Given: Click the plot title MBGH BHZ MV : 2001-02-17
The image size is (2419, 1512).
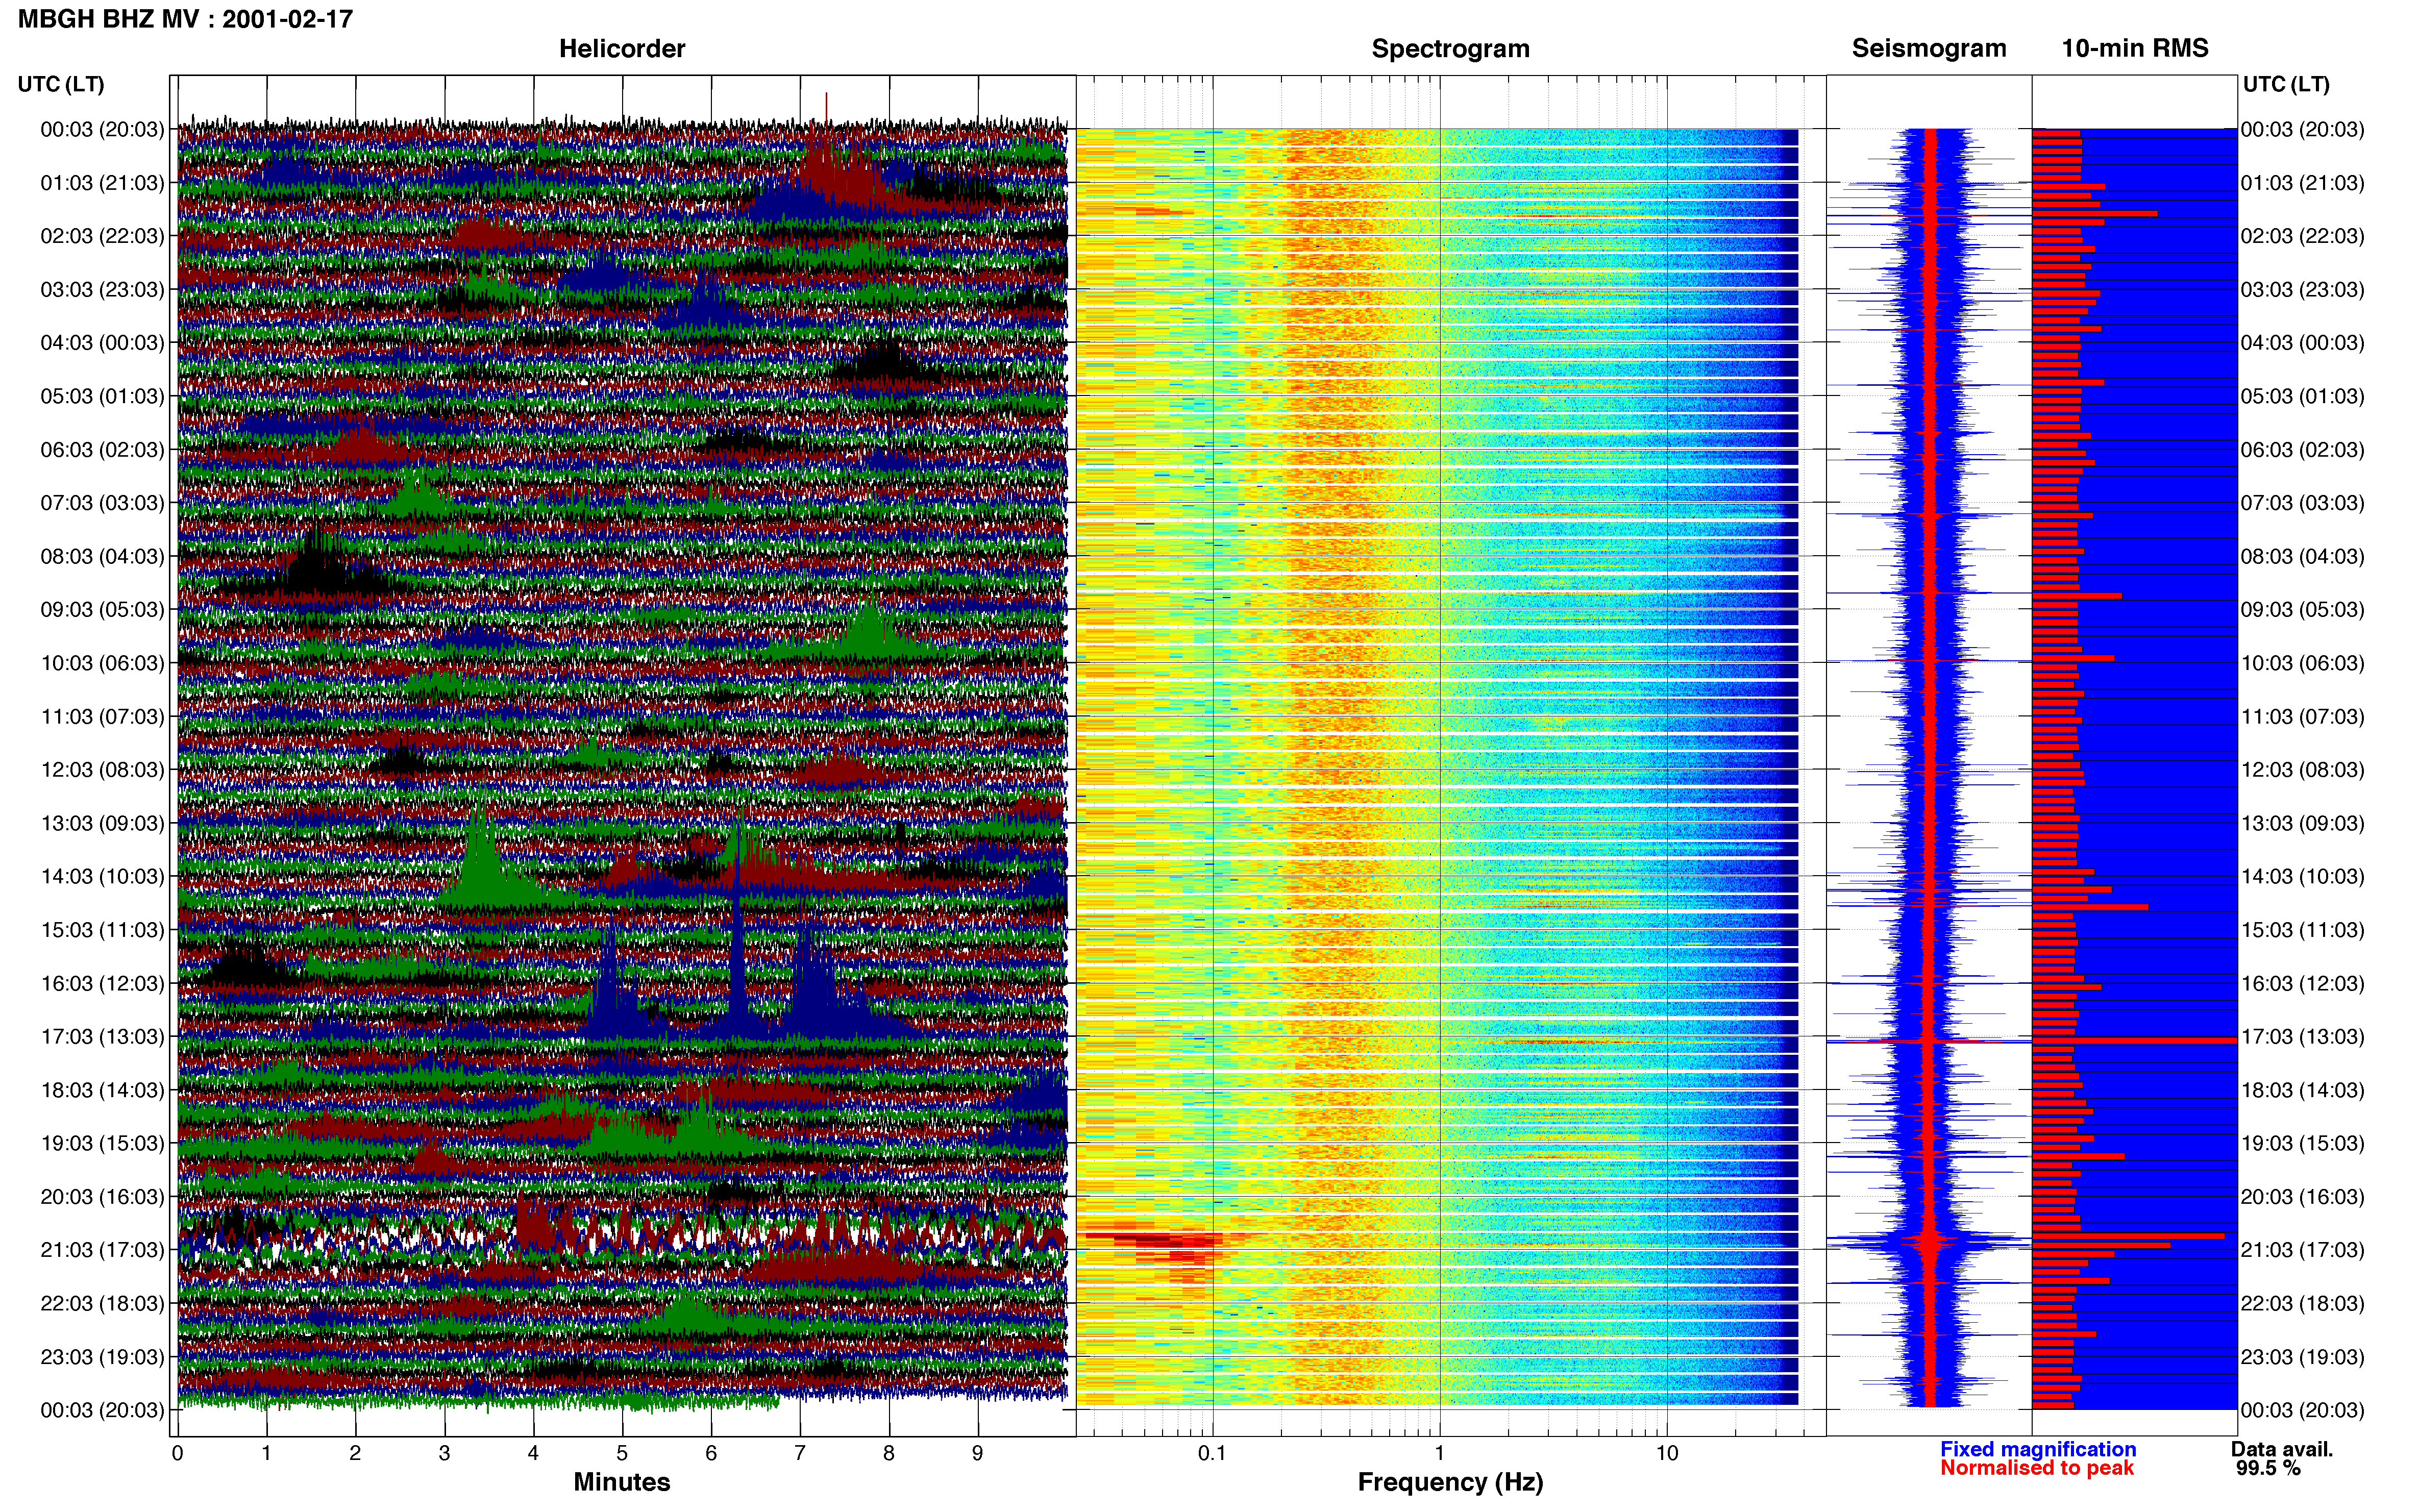Looking at the screenshot, I should tap(185, 19).
